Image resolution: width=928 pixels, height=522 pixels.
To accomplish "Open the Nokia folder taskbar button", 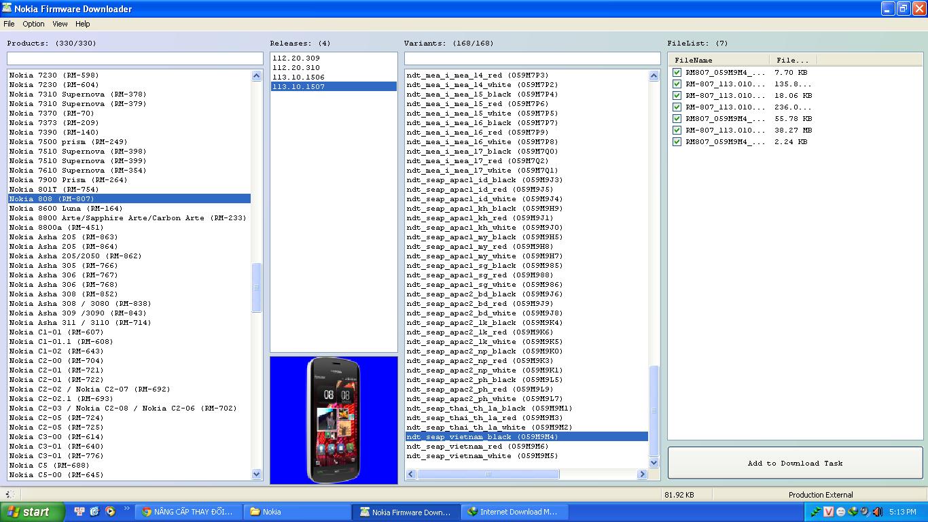I will pos(297,512).
